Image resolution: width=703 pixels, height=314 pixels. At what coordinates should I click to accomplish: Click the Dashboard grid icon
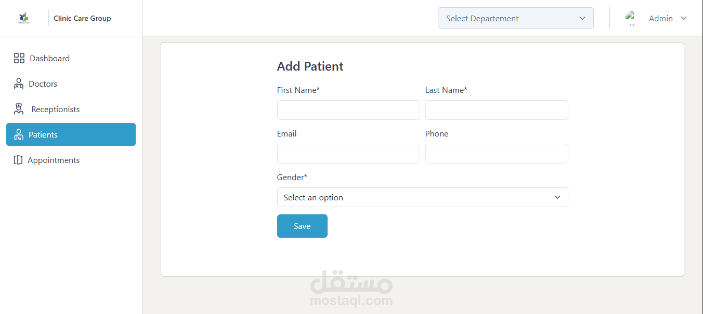19,58
